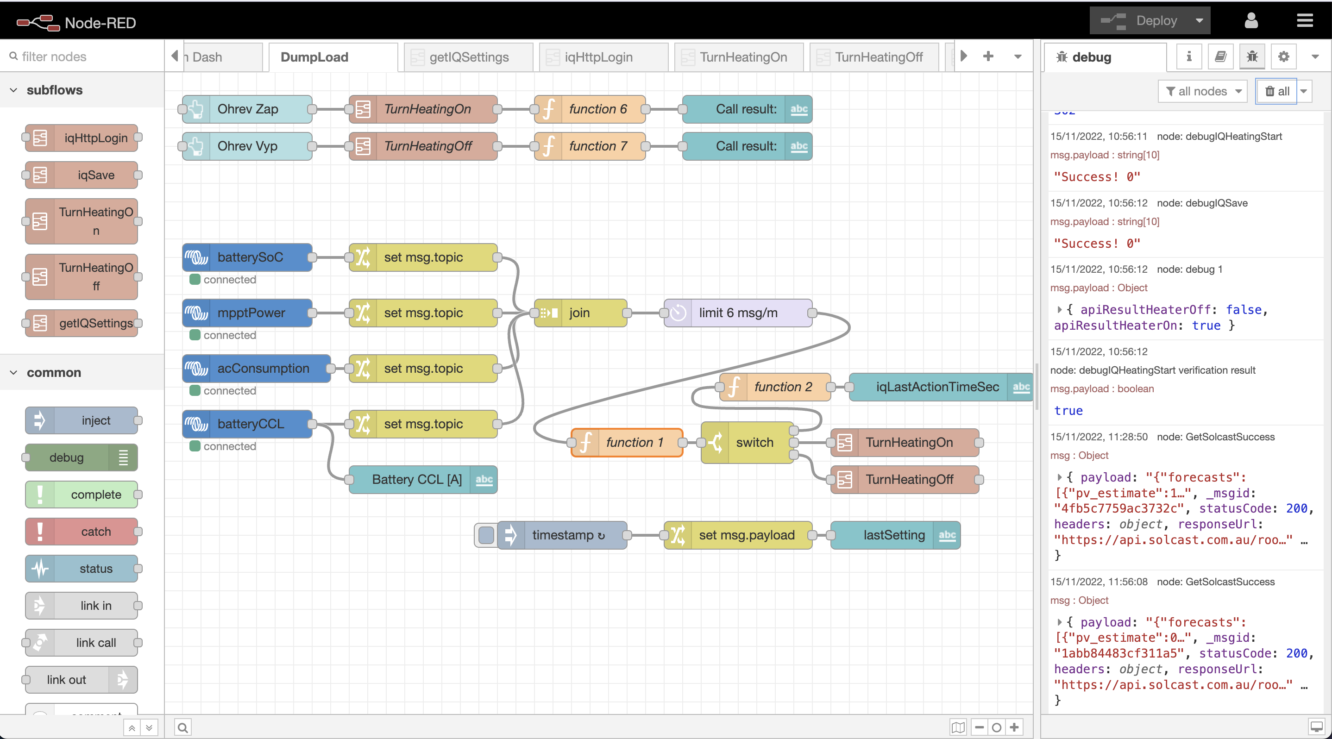Trigger the timestamp inject node button

(486, 535)
